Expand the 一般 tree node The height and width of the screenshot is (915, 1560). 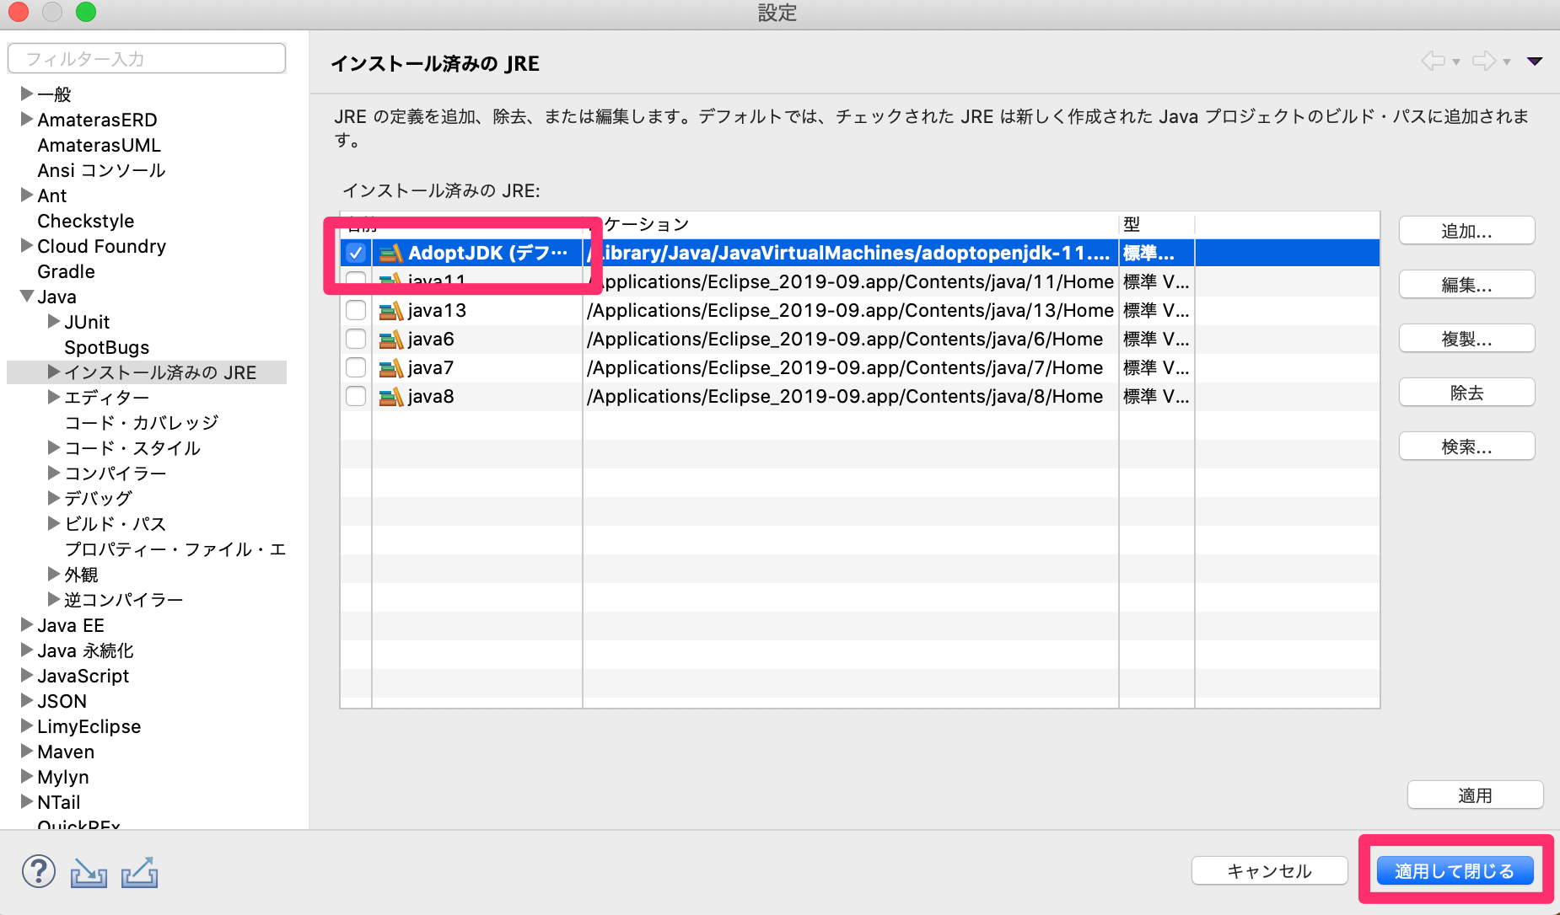coord(27,94)
